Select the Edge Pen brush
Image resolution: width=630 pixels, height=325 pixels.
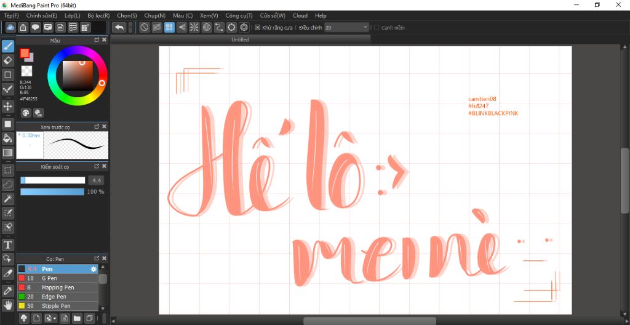pos(58,297)
